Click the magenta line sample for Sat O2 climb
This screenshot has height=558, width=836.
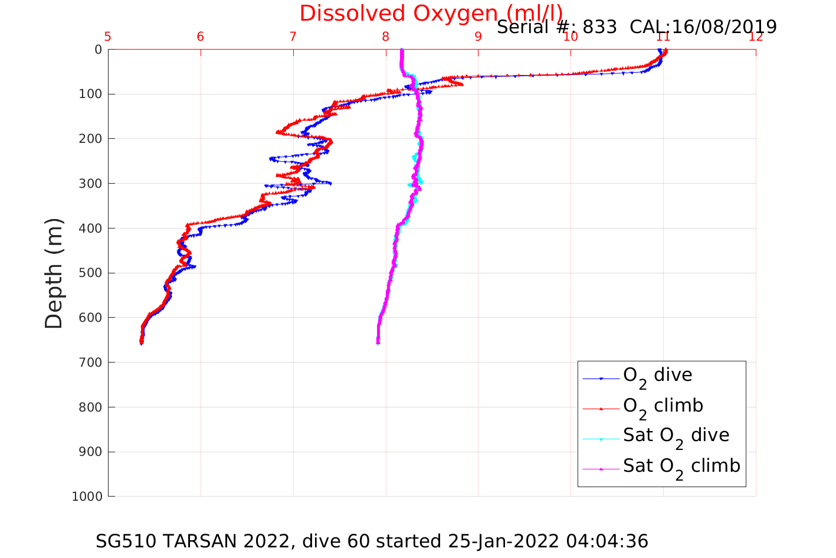(601, 469)
